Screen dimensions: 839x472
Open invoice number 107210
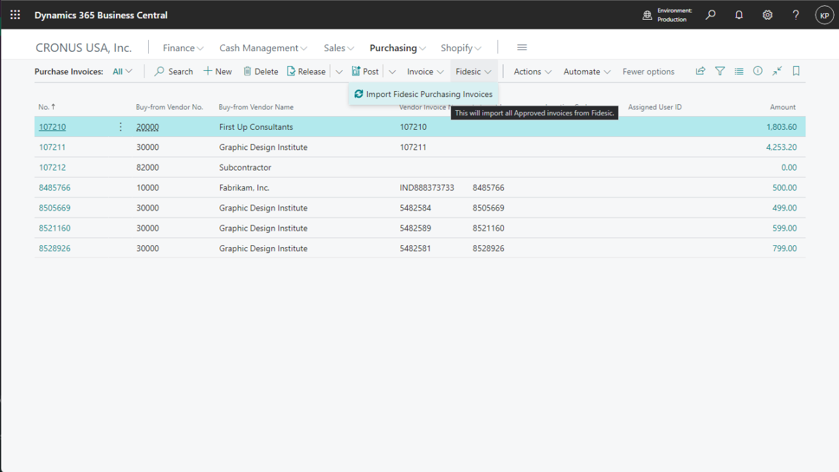[52, 127]
